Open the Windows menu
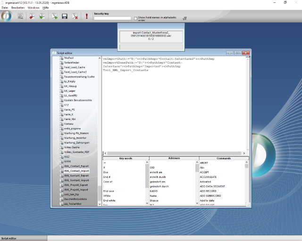 tap(34, 8)
